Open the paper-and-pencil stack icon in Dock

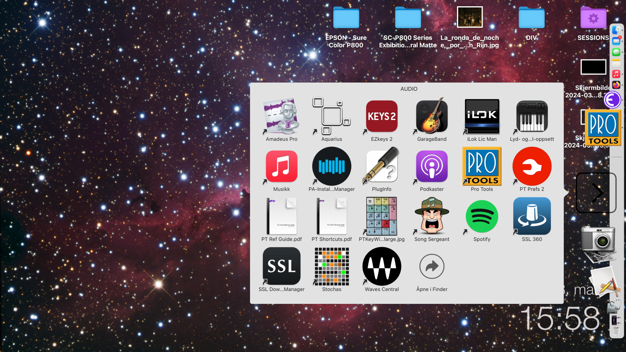click(x=605, y=282)
